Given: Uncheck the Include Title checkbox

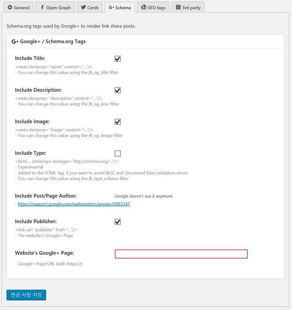Looking at the screenshot, I should tap(118, 59).
